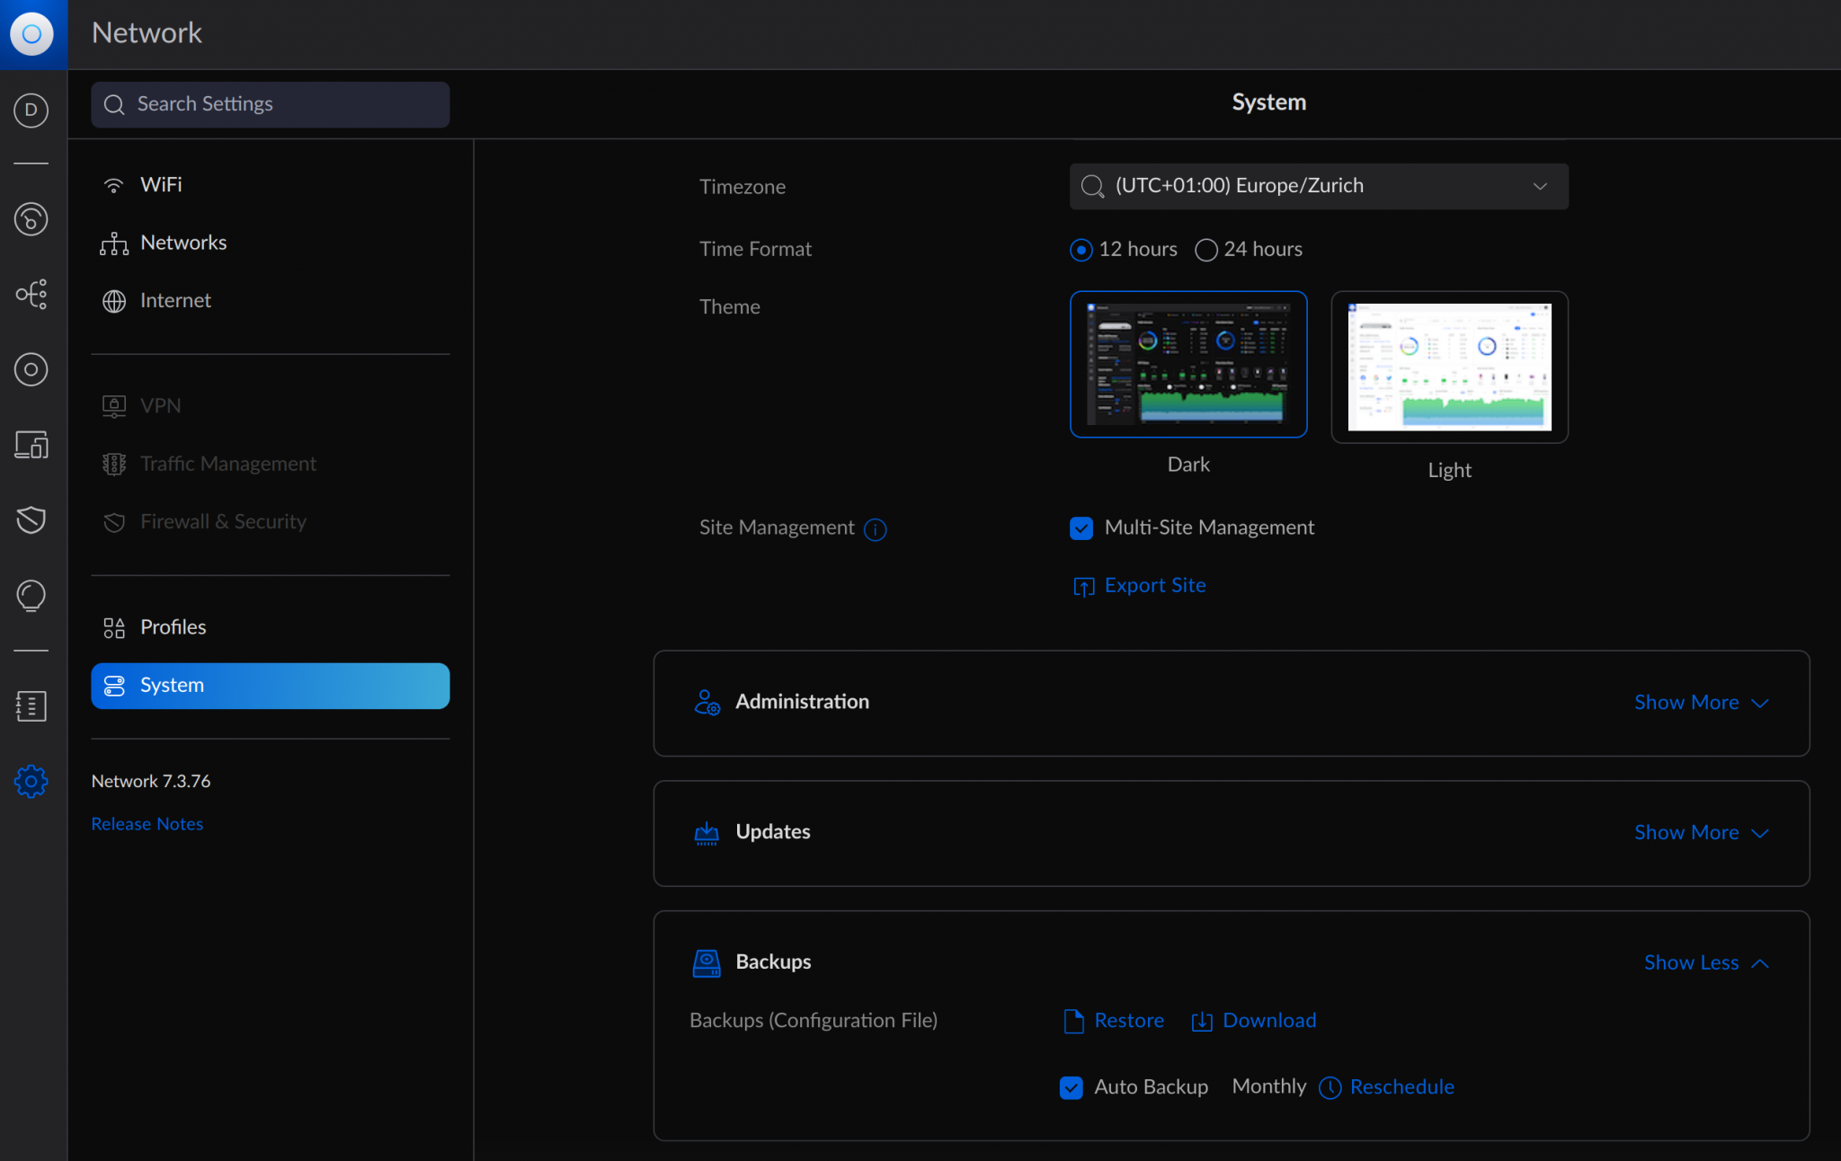Go to the Networks settings section

pos(183,242)
